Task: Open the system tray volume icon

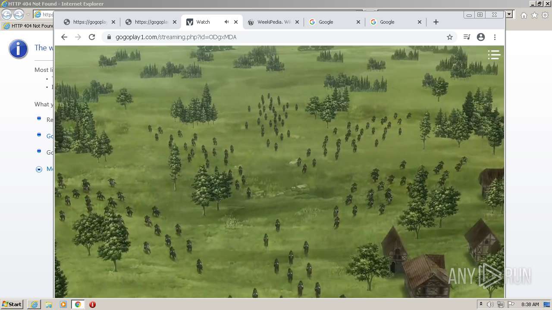Action: pos(490,304)
